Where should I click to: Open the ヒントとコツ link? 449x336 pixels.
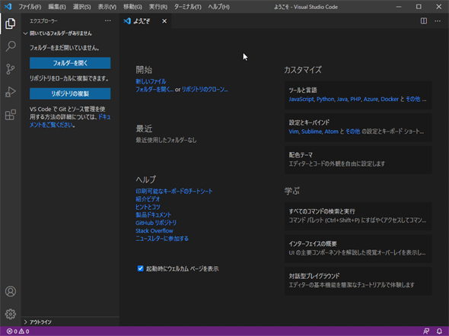pos(148,207)
